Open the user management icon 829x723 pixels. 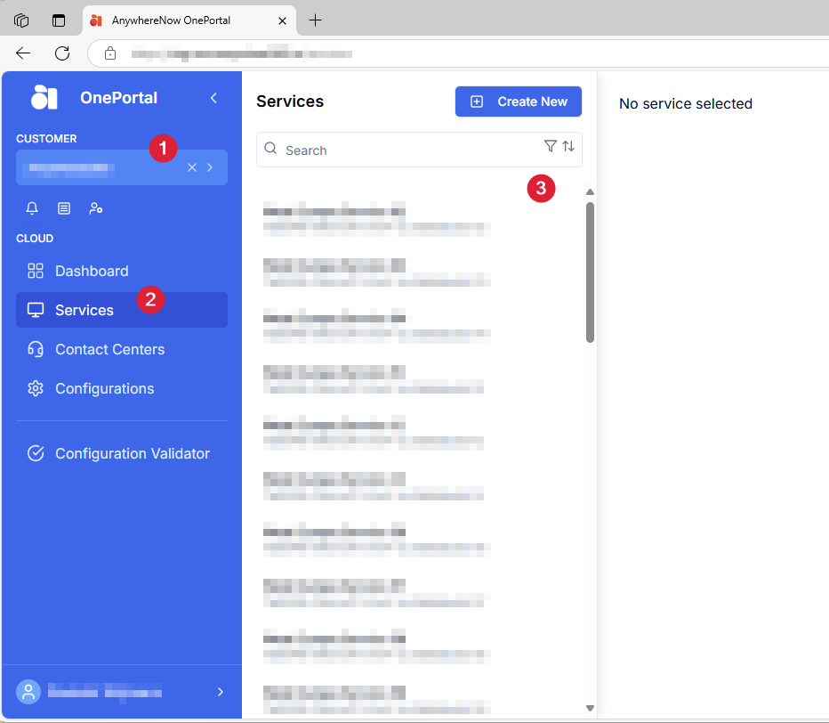pyautogui.click(x=96, y=208)
